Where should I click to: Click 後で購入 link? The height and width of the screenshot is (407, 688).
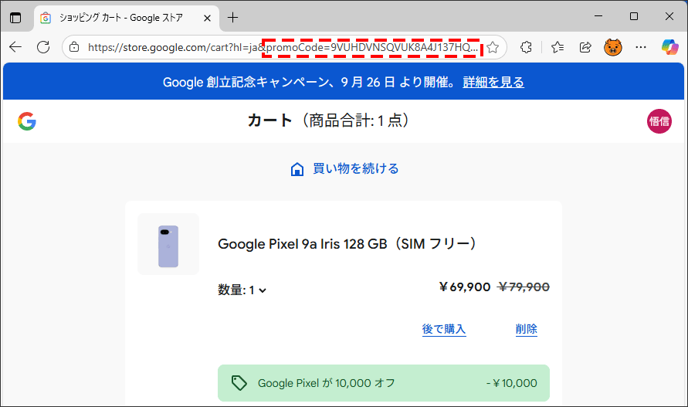coord(444,329)
